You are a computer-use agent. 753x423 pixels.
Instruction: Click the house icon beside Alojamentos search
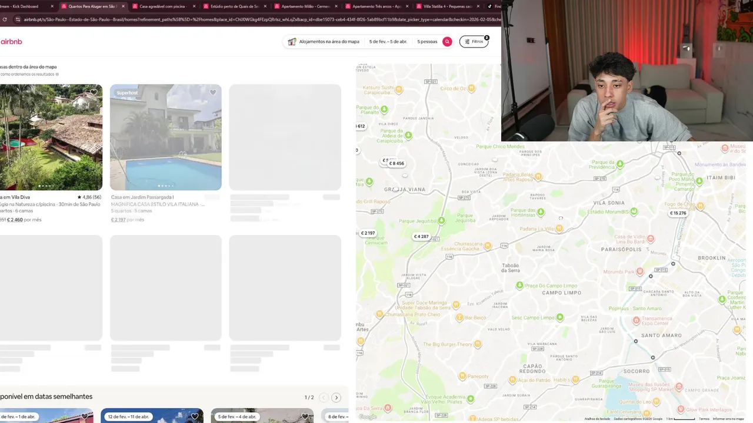coord(292,42)
